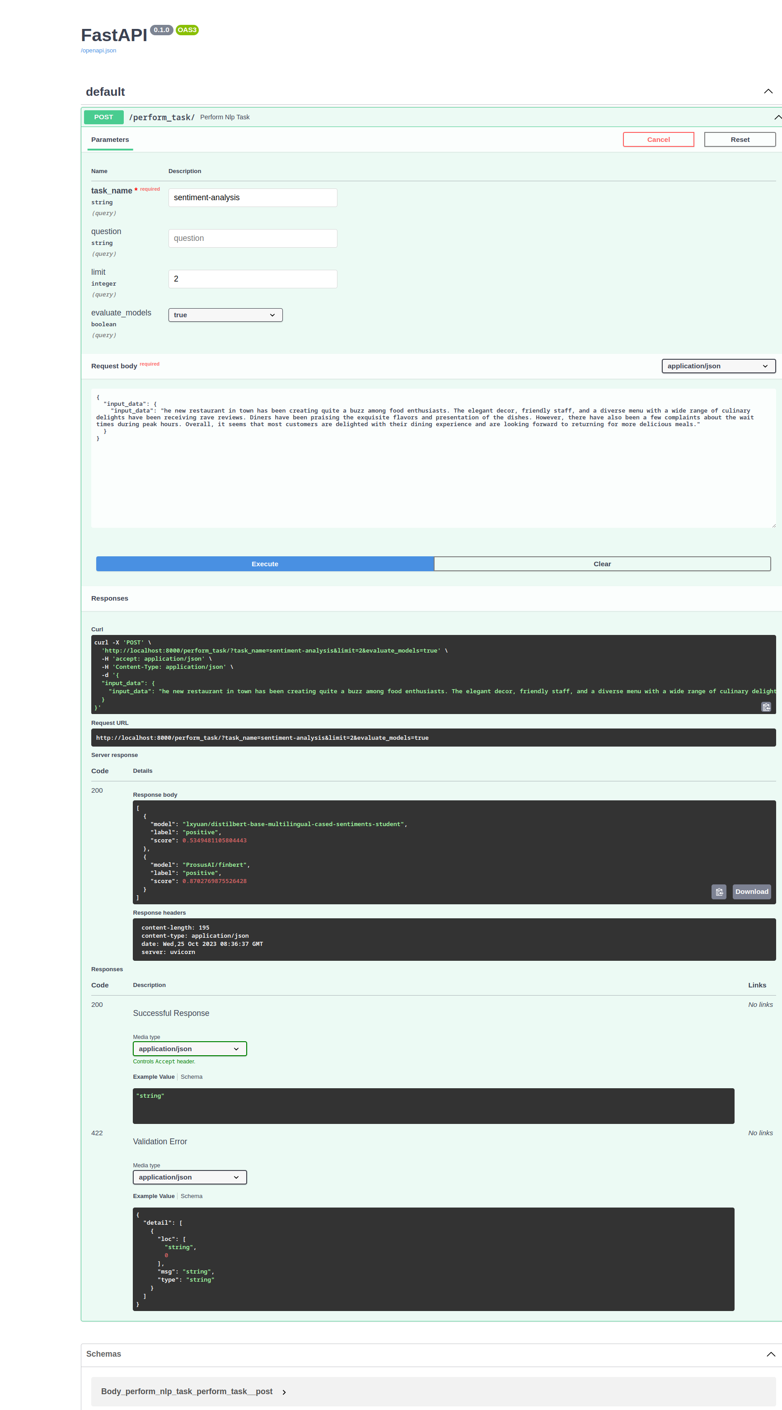
Task: Click the Validation Error description
Action: point(160,1142)
